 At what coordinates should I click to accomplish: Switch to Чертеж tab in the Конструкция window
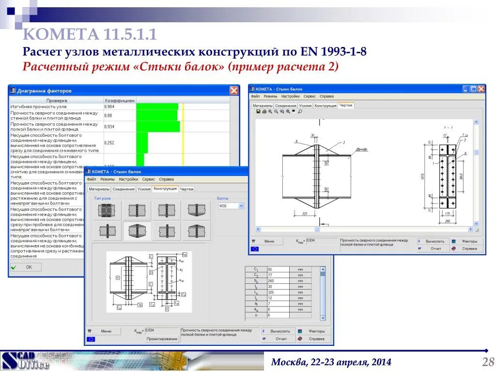(x=186, y=189)
